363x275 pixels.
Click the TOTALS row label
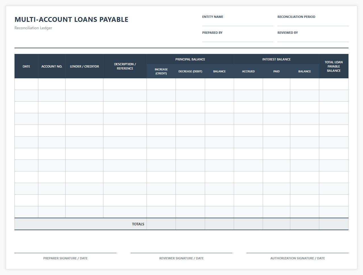tap(138, 224)
